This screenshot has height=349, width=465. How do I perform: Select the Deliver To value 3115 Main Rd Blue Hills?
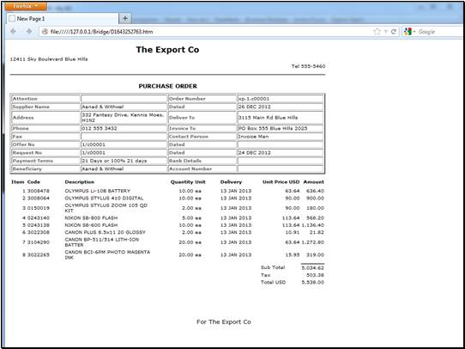point(280,118)
